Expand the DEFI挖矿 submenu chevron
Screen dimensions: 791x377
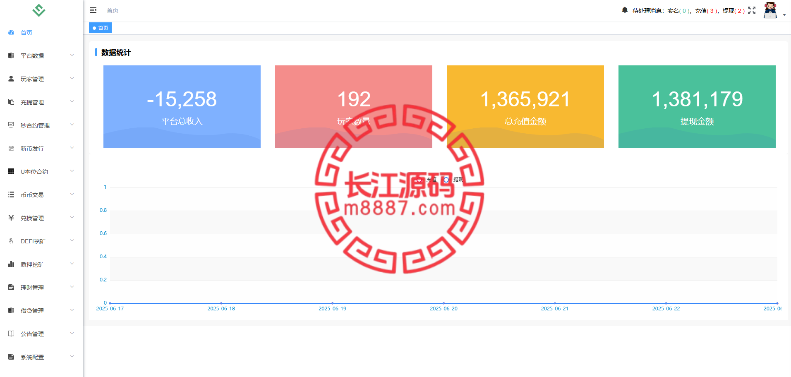point(72,240)
